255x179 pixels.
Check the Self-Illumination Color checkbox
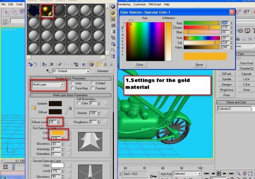tap(79, 103)
